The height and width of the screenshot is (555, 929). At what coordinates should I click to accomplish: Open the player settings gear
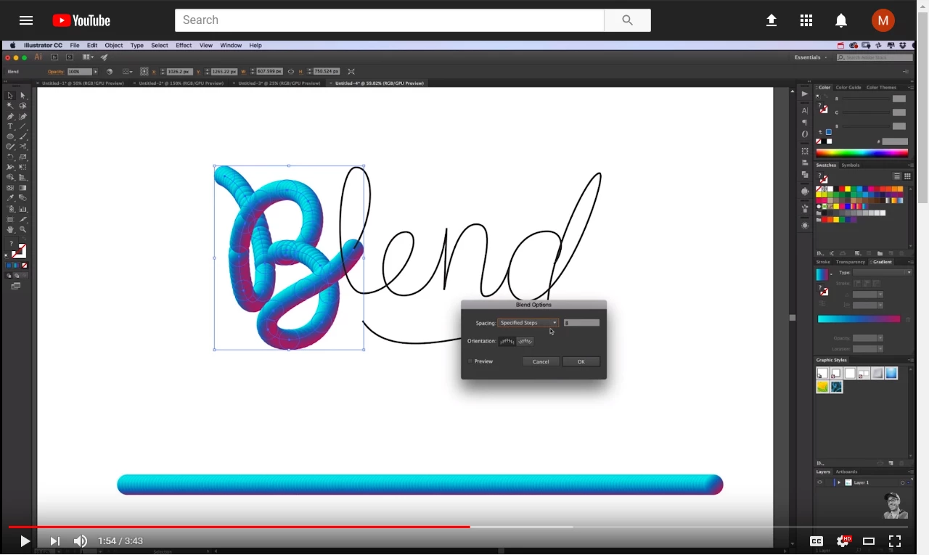pyautogui.click(x=843, y=541)
